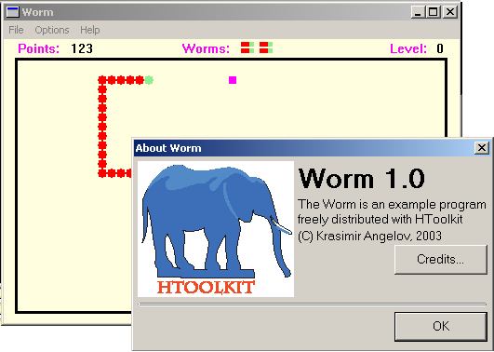Screen dimensions: 494x352
Task: Open the Options menu
Action: pos(52,30)
